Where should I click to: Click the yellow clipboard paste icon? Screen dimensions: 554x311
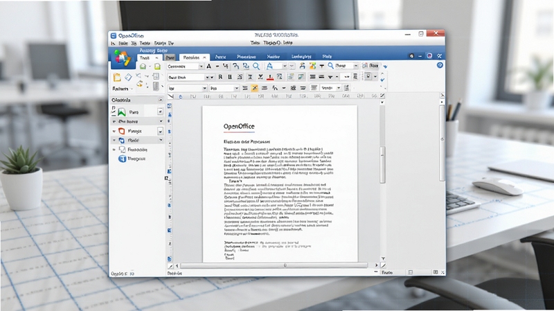point(117,78)
